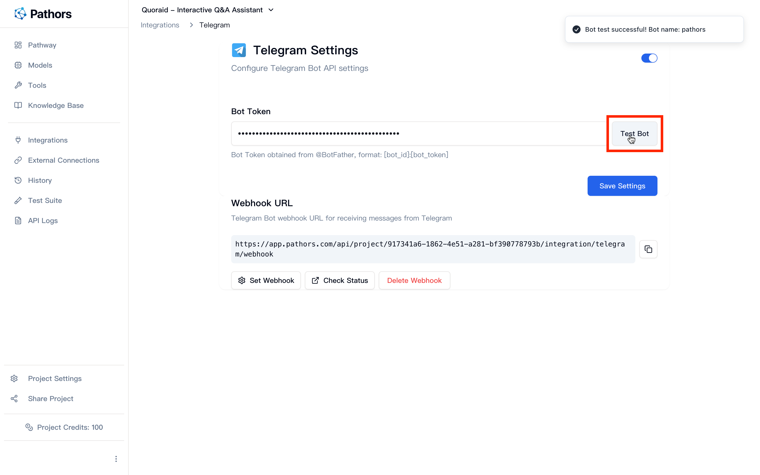Open the three-dot menu at sidebar bottom
This screenshot has width=760, height=475.
[116, 459]
